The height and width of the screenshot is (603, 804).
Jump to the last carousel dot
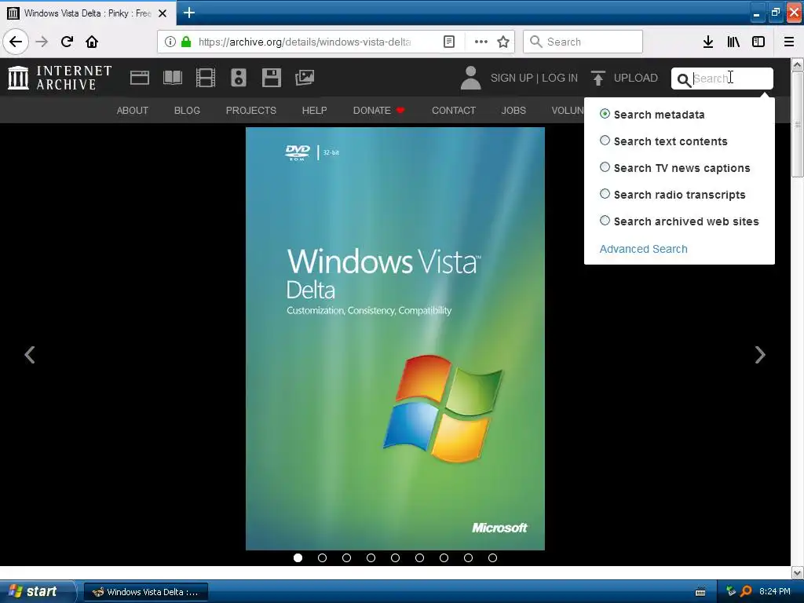click(493, 558)
